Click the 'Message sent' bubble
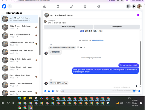Viewport: 145px width, 110px height. click(x=55, y=52)
